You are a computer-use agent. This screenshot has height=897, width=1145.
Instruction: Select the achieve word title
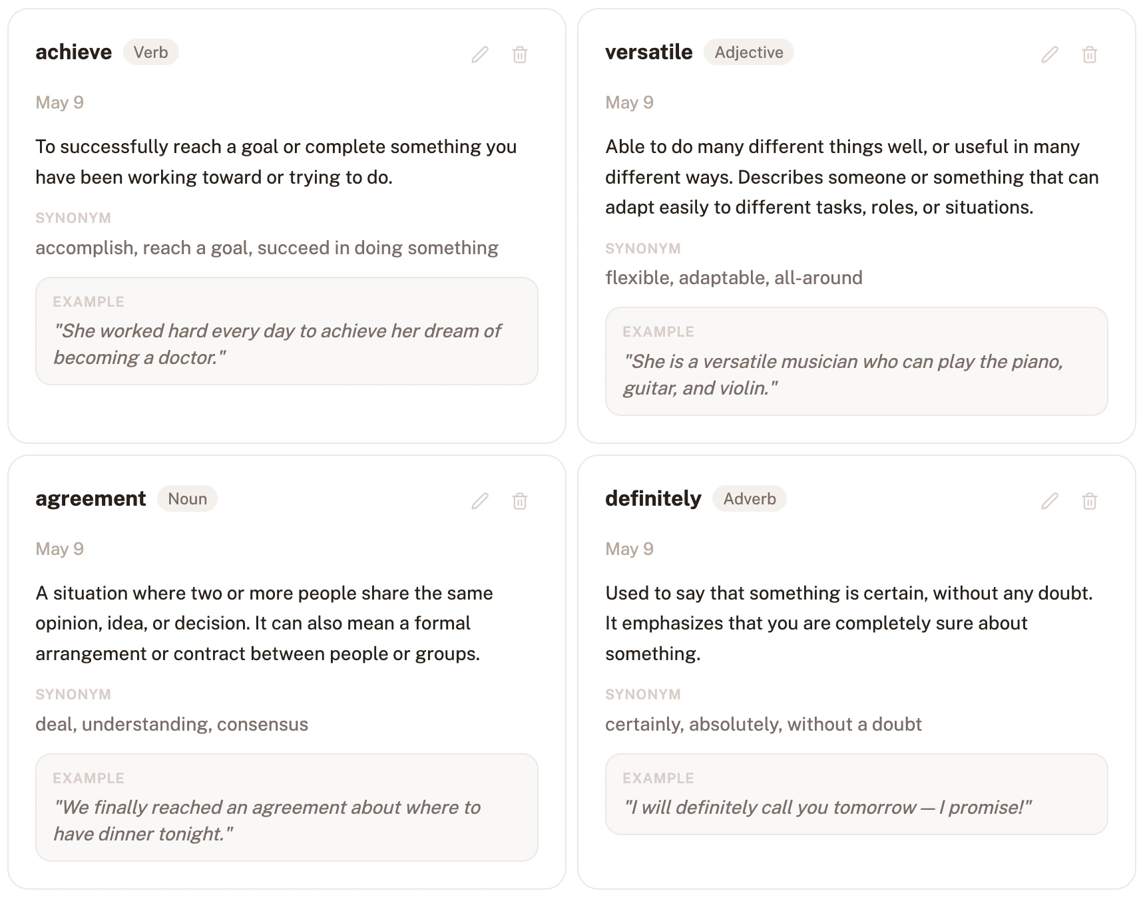74,52
